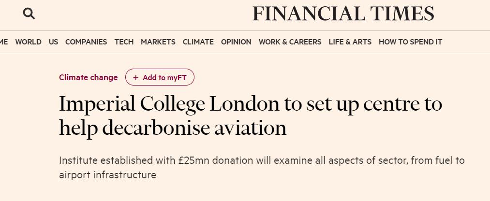Go to the Opinion section

point(236,42)
